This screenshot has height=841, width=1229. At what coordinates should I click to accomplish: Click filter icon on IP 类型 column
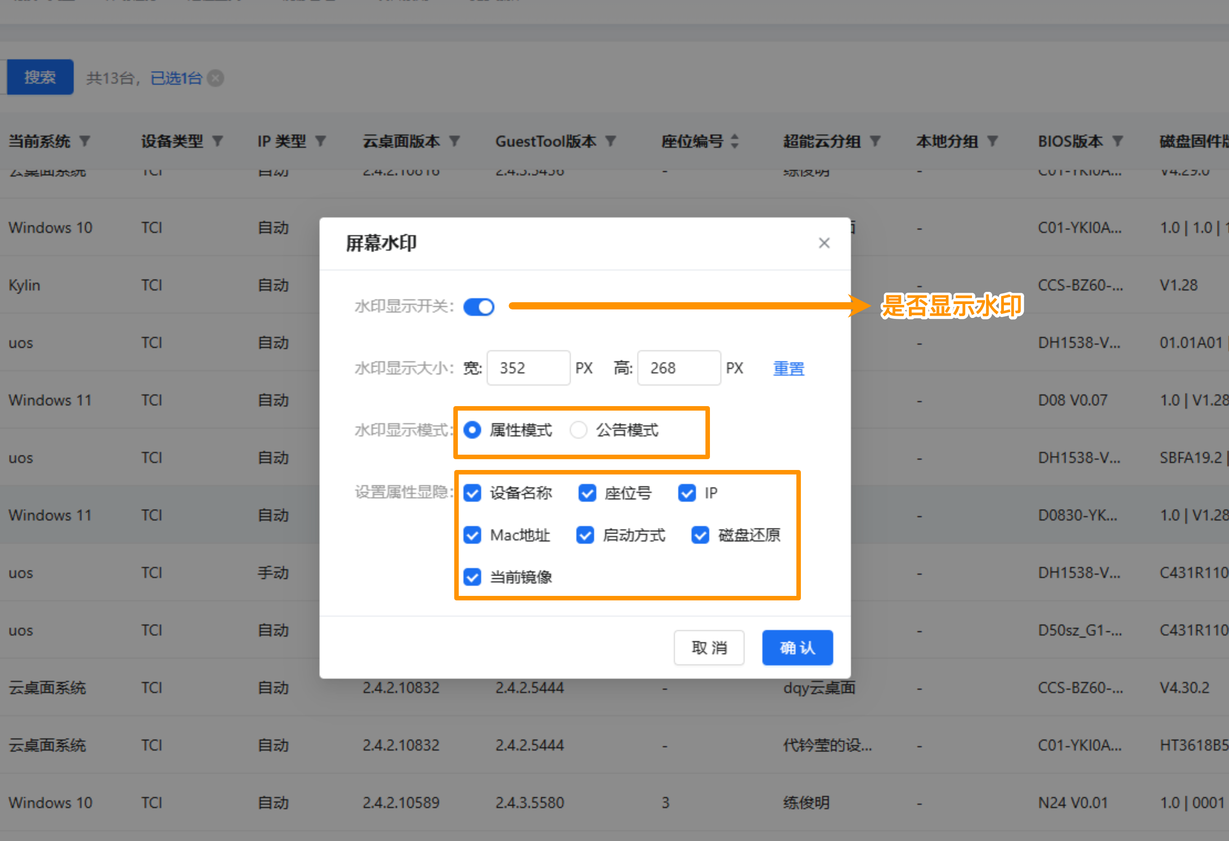coord(321,141)
